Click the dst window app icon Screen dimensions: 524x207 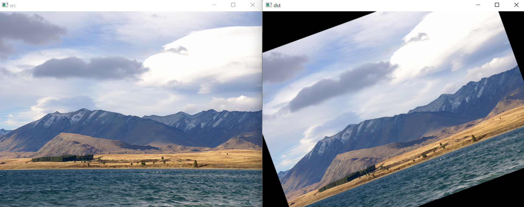269,5
